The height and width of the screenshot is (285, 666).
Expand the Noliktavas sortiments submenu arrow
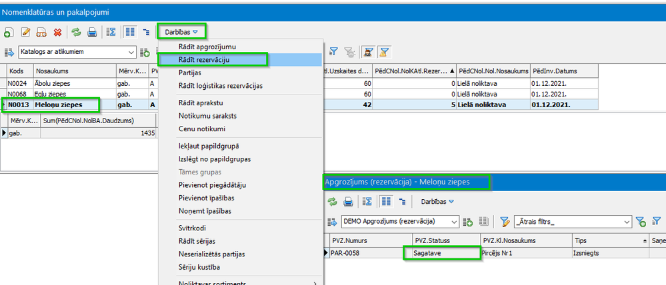(315, 283)
